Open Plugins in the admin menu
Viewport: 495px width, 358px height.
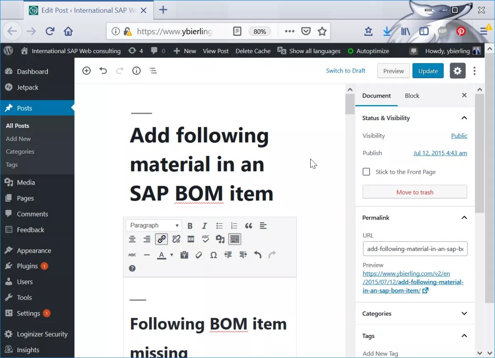point(27,266)
